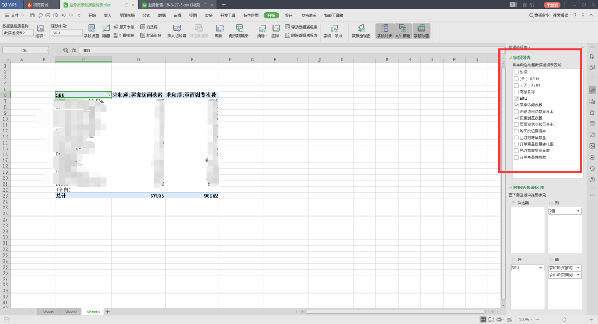This screenshot has height=324, width=598.
Task: Open the ∑值 dropdown in 列 area
Action: [578, 211]
